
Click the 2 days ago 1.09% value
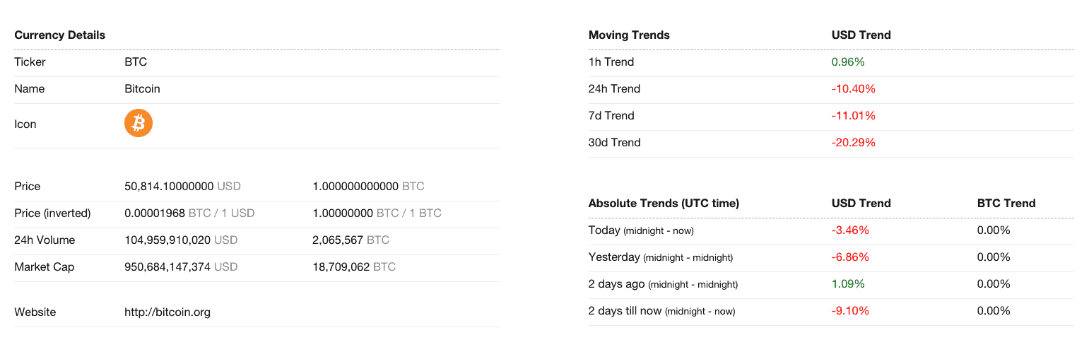pos(848,284)
